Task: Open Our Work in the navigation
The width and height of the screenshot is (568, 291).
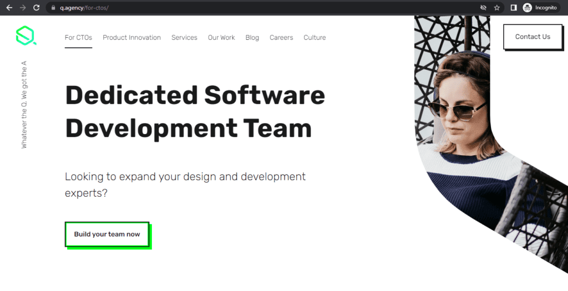Action: pos(221,38)
